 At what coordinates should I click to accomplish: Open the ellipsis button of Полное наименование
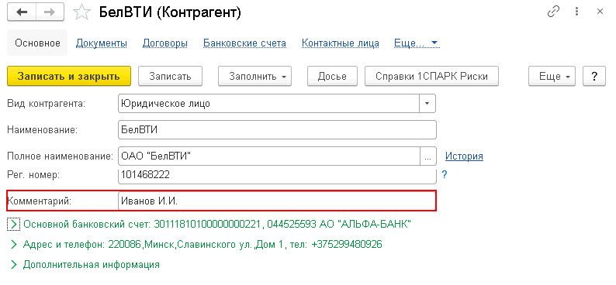coord(427,156)
